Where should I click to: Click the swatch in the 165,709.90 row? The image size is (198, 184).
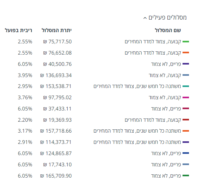(186, 176)
